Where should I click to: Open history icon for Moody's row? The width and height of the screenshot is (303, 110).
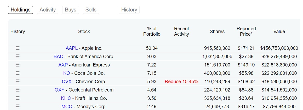click(x=18, y=107)
